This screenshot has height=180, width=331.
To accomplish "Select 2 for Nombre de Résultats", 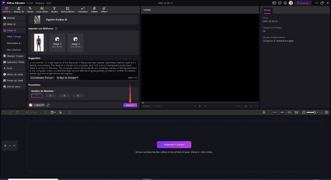I will 50,96.
